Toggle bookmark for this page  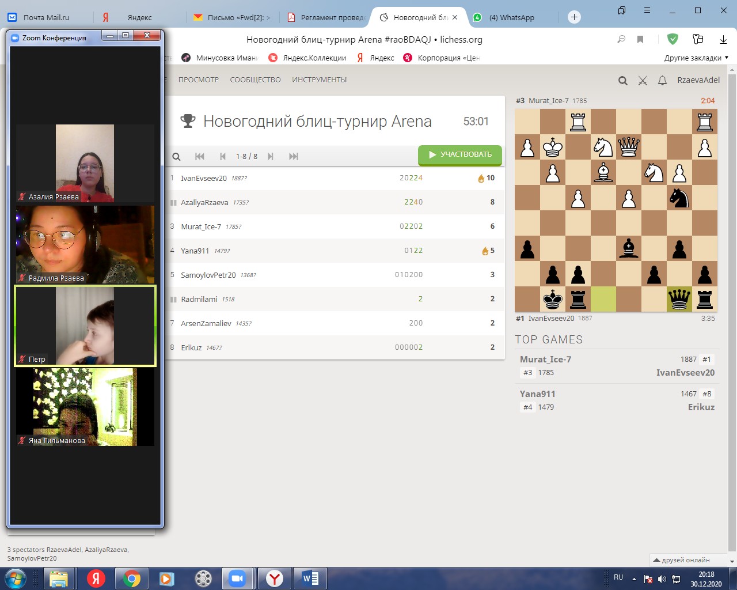point(640,39)
